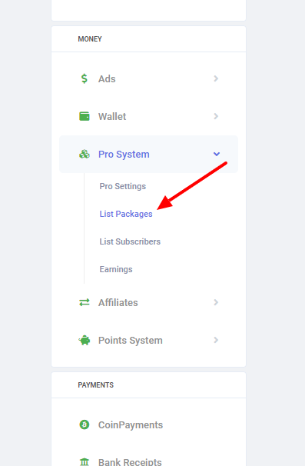
Task: Expand the Wallet submenu arrow
Action: [x=216, y=116]
